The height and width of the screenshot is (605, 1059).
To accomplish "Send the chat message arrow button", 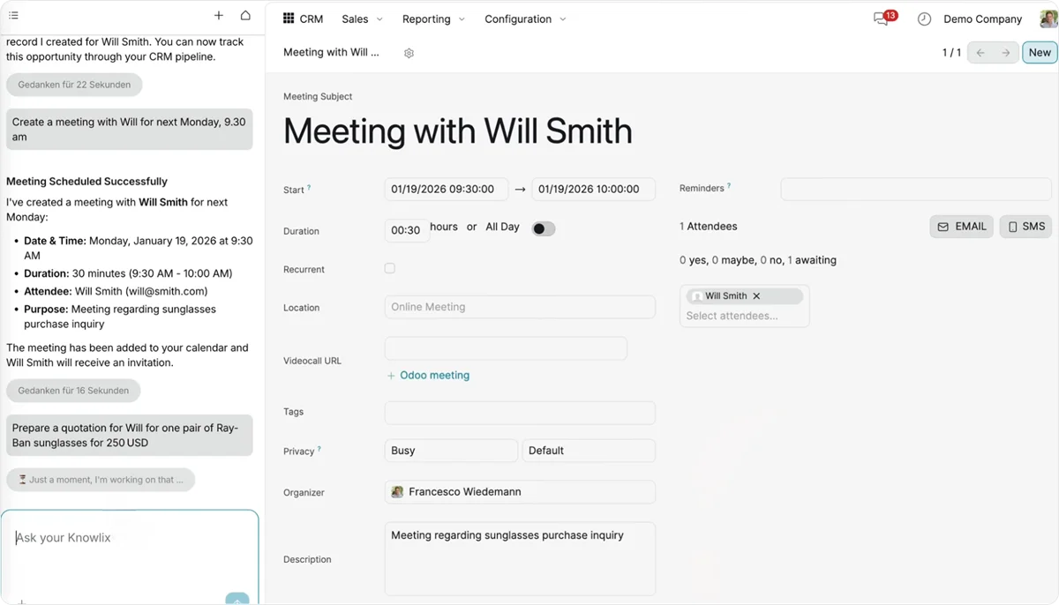I will (x=237, y=599).
